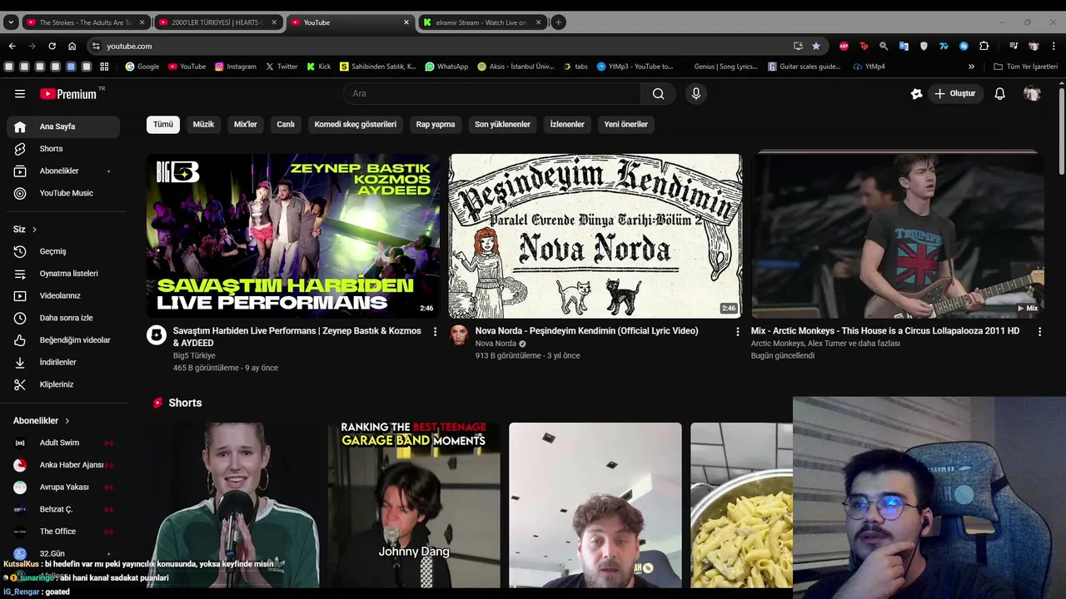Select the Mix'ler filter chip
The image size is (1066, 599).
tap(246, 124)
